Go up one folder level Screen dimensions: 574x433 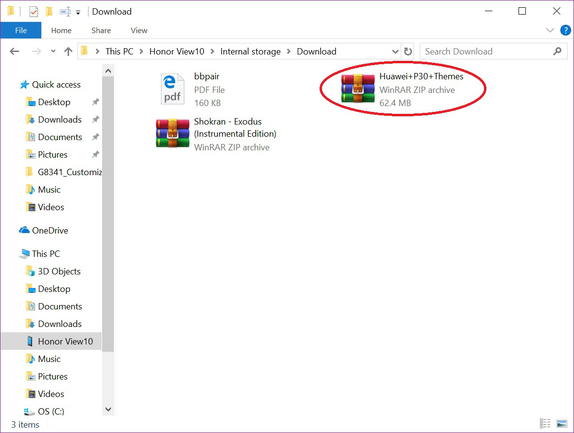(x=68, y=51)
